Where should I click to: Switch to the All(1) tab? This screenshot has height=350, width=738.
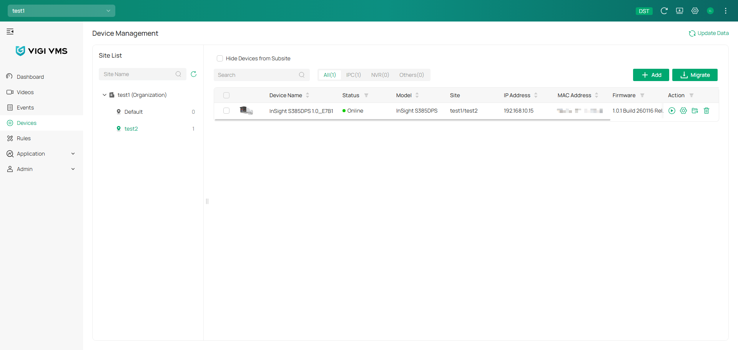(x=330, y=75)
